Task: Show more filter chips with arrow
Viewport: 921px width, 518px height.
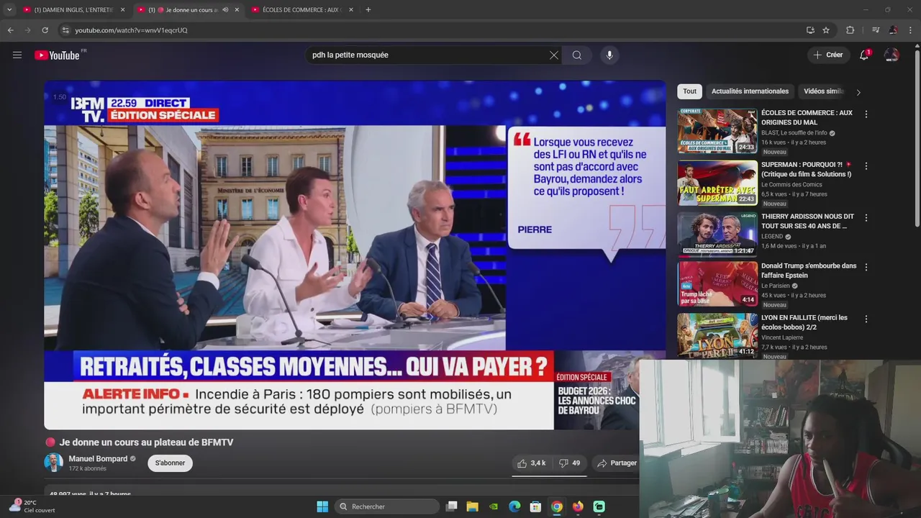Action: 858,92
